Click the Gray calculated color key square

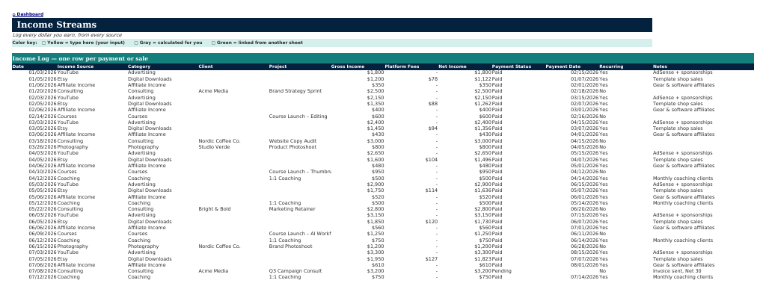[136, 43]
